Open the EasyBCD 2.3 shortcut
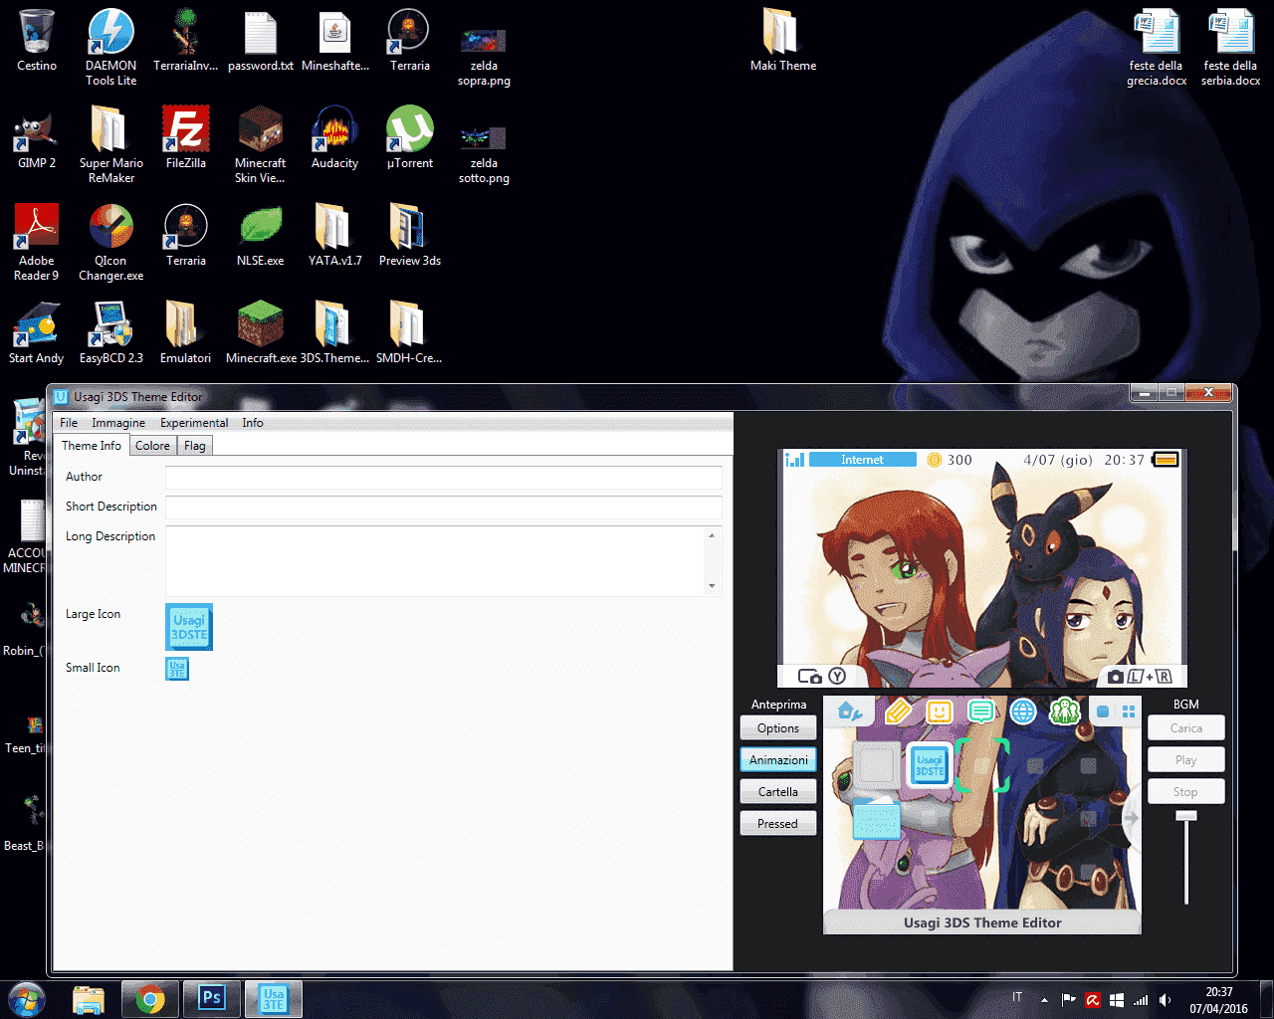Viewport: 1274px width, 1019px height. [x=111, y=332]
